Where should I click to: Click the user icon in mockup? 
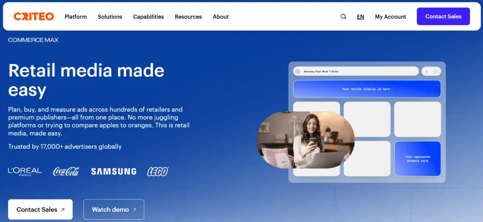tap(426, 71)
